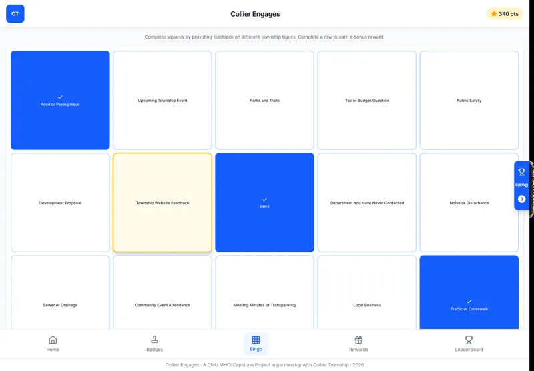This screenshot has width=534, height=371.
Task: Open the Upcoming Township Event square
Action: (162, 100)
